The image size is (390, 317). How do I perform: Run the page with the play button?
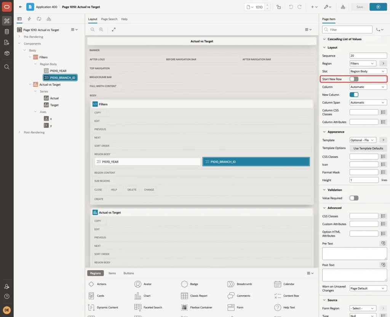[x=378, y=7]
